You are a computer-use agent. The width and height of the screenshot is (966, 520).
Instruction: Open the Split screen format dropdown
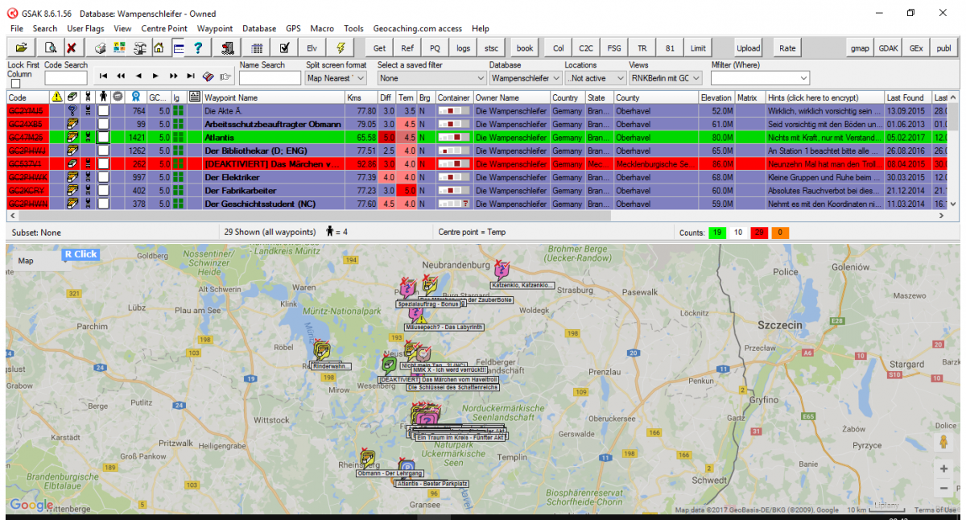pyautogui.click(x=336, y=78)
